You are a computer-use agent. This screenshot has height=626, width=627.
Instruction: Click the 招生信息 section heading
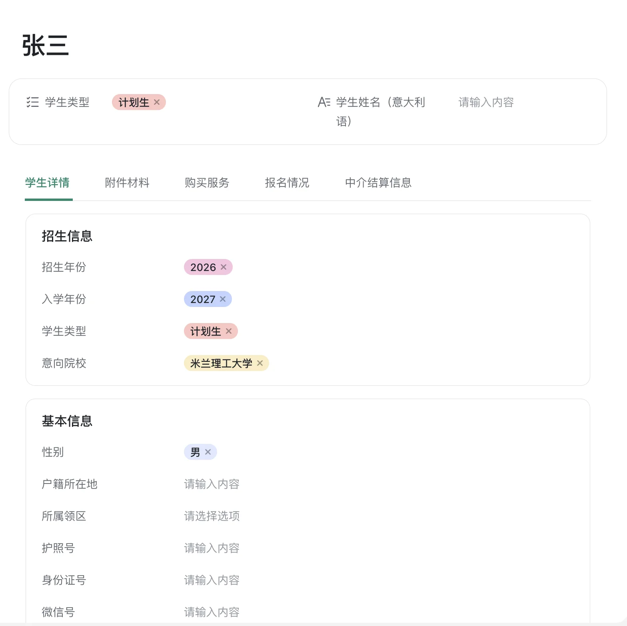[x=67, y=236]
